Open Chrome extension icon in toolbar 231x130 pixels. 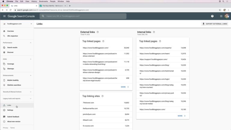[224, 10]
